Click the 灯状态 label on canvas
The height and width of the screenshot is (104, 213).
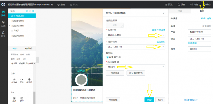[81, 70]
